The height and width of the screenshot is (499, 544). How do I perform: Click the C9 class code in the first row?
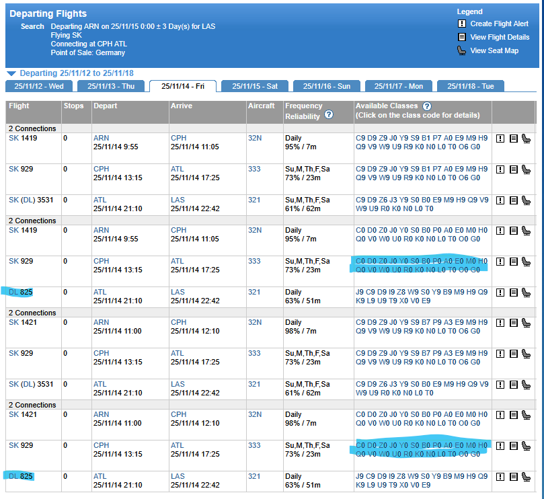[x=360, y=138]
